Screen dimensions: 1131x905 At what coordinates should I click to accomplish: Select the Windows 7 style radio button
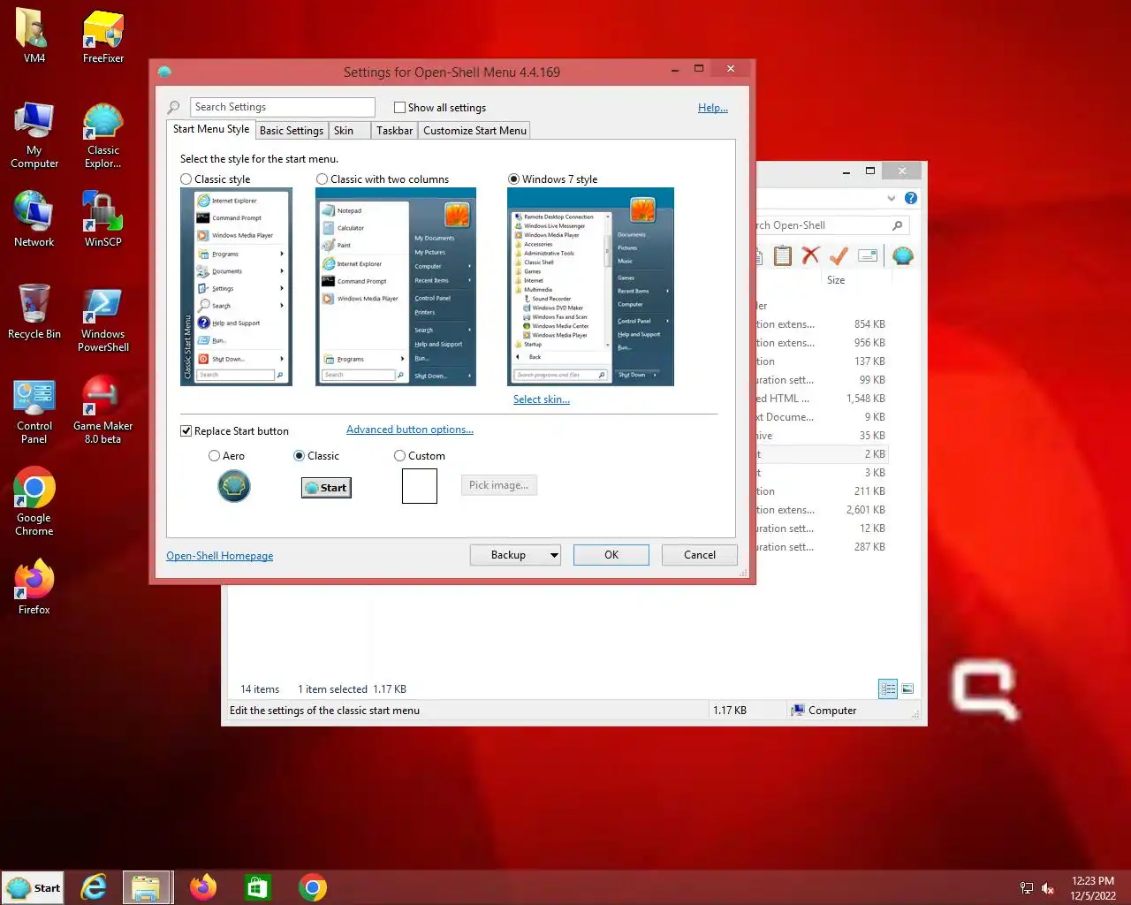click(x=513, y=179)
